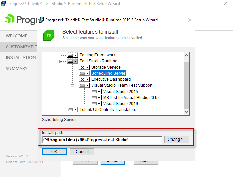Image resolution: width=233 pixels, height=177 pixels.
Task: Select the Storage Service feature label
Action: tap(106, 67)
